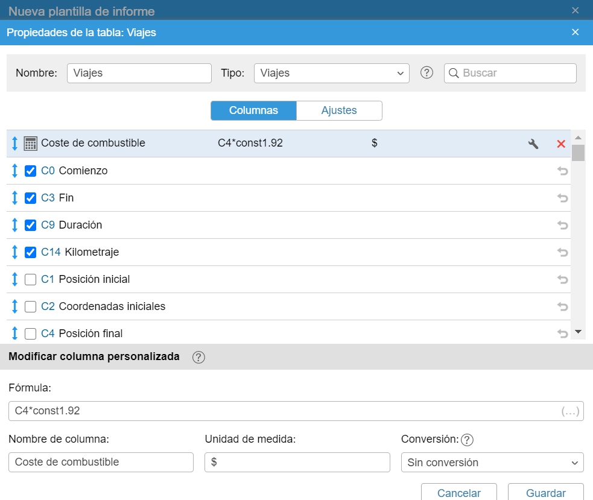The width and height of the screenshot is (593, 500).
Task: Switch to the Ajustes tab
Action: click(x=339, y=110)
